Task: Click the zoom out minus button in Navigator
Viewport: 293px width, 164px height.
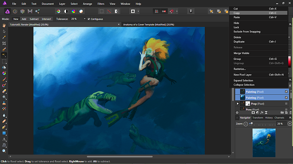Action: pos(246,124)
